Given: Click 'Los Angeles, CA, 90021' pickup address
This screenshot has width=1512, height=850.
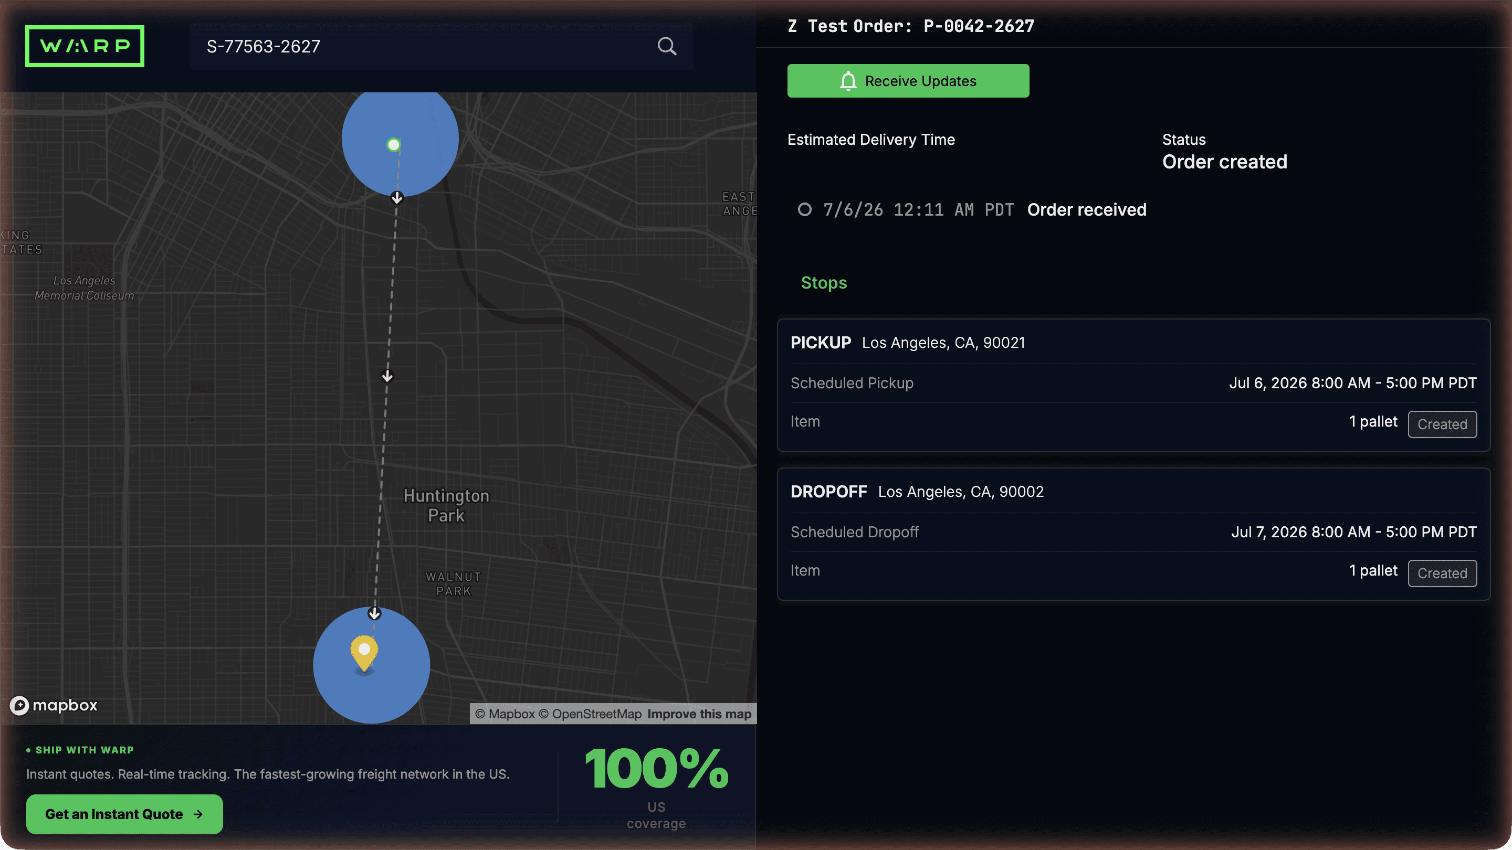Looking at the screenshot, I should tap(943, 343).
